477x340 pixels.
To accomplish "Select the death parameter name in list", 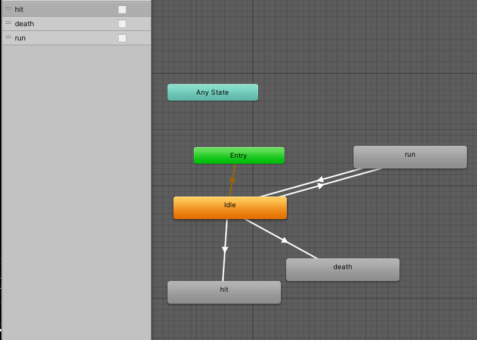I will click(x=24, y=24).
